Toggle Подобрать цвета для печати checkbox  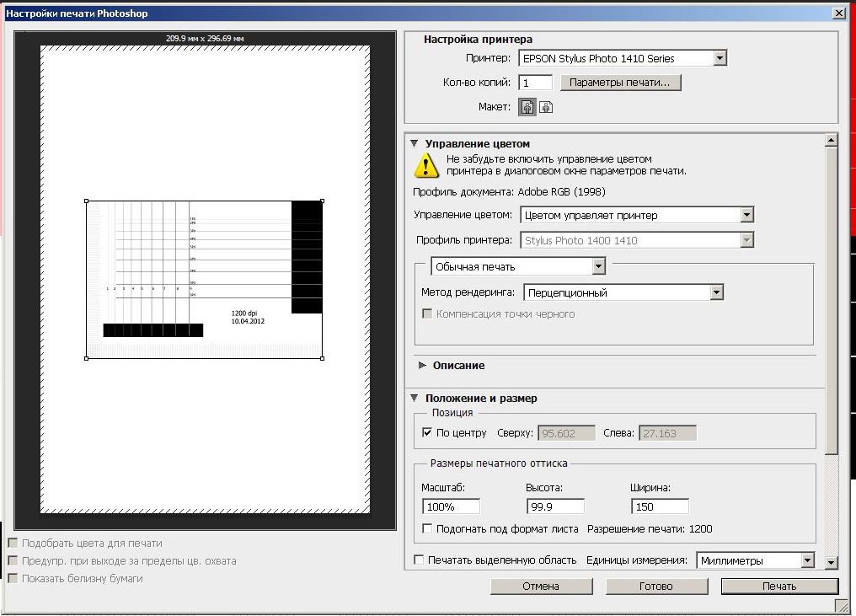[x=13, y=543]
